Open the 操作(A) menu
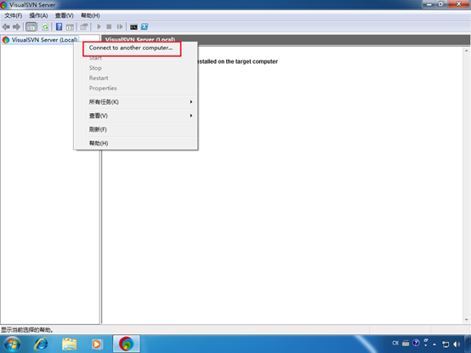Image resolution: width=471 pixels, height=353 pixels. coord(38,15)
